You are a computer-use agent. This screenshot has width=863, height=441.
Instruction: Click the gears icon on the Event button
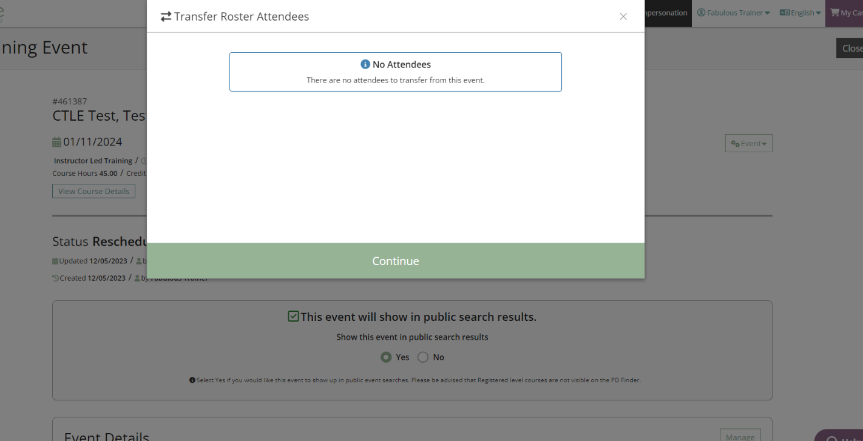735,144
